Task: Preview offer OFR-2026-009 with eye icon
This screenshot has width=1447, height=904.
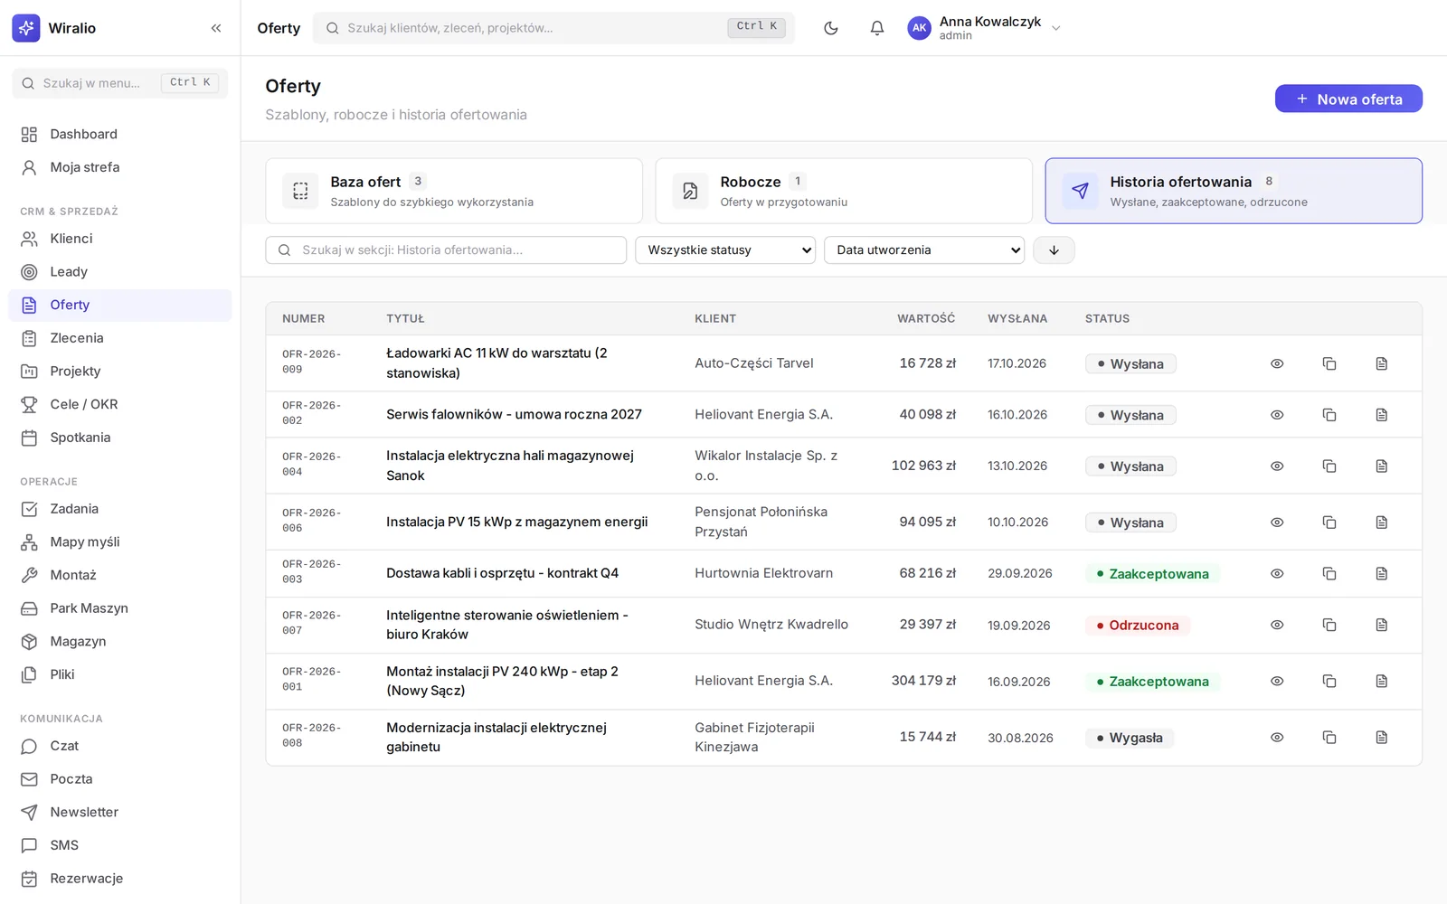Action: coord(1277,363)
